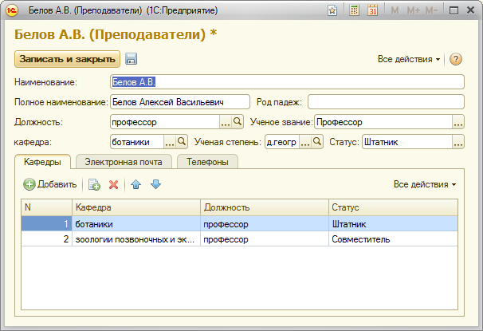Screen dimensions: 483x331
Task: Click Записать и закрыть button
Action: pyautogui.click(x=67, y=59)
